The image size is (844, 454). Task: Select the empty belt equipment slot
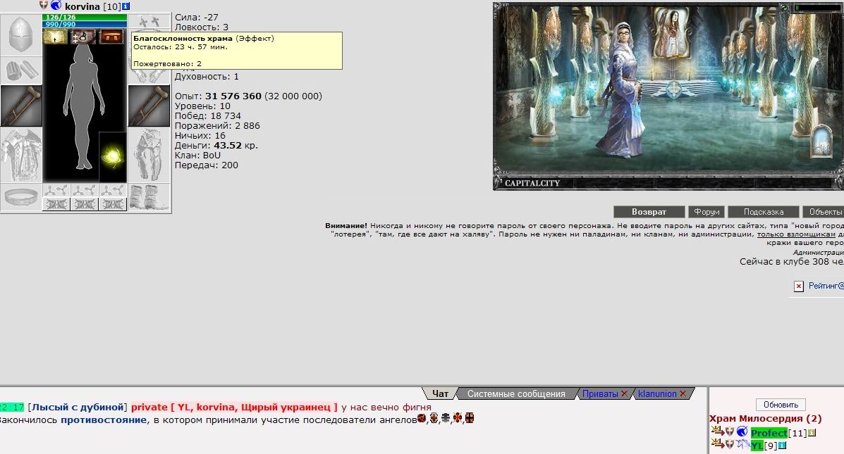21,197
